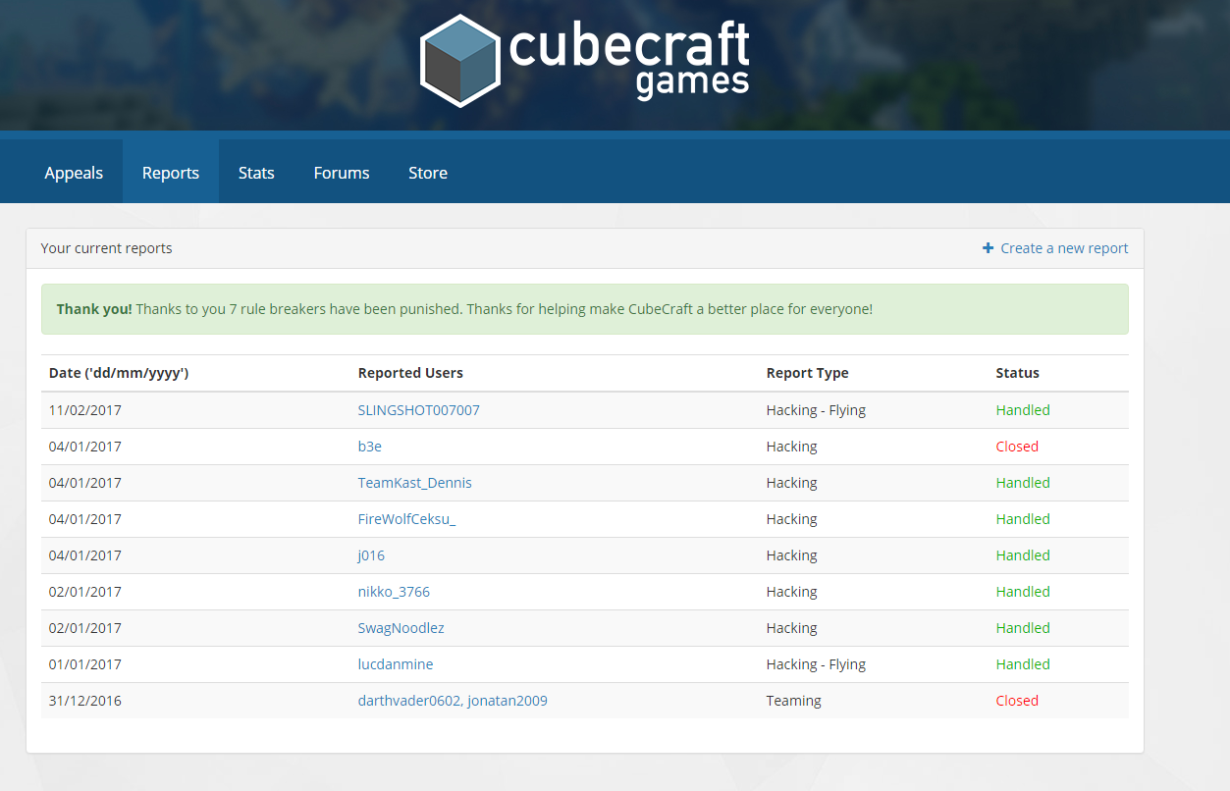Viewport: 1230px width, 791px height.
Task: Click Create a new report link
Action: (x=1064, y=248)
